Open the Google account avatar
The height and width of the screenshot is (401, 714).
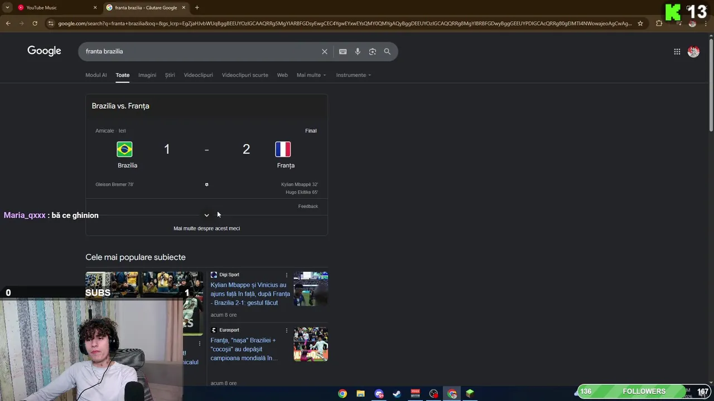(693, 51)
